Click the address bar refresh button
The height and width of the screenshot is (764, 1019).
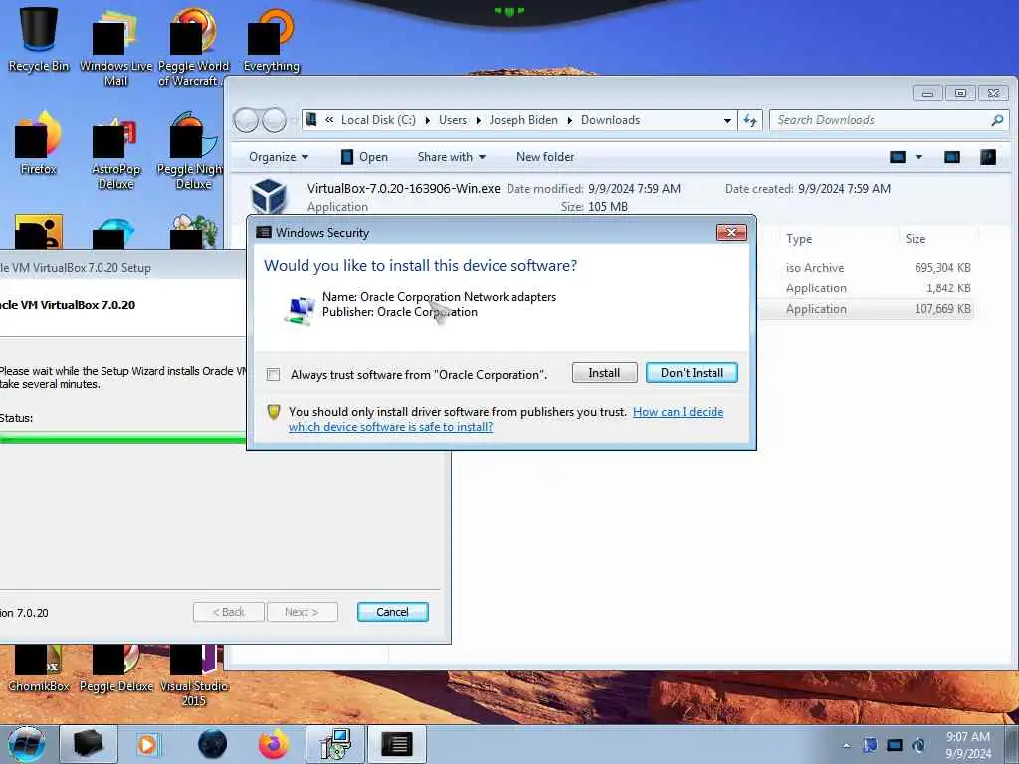750,120
